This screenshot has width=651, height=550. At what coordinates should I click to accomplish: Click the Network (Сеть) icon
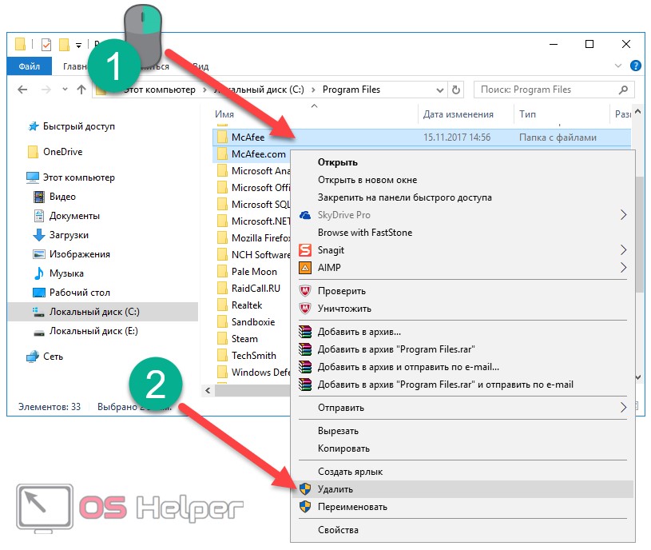click(33, 357)
